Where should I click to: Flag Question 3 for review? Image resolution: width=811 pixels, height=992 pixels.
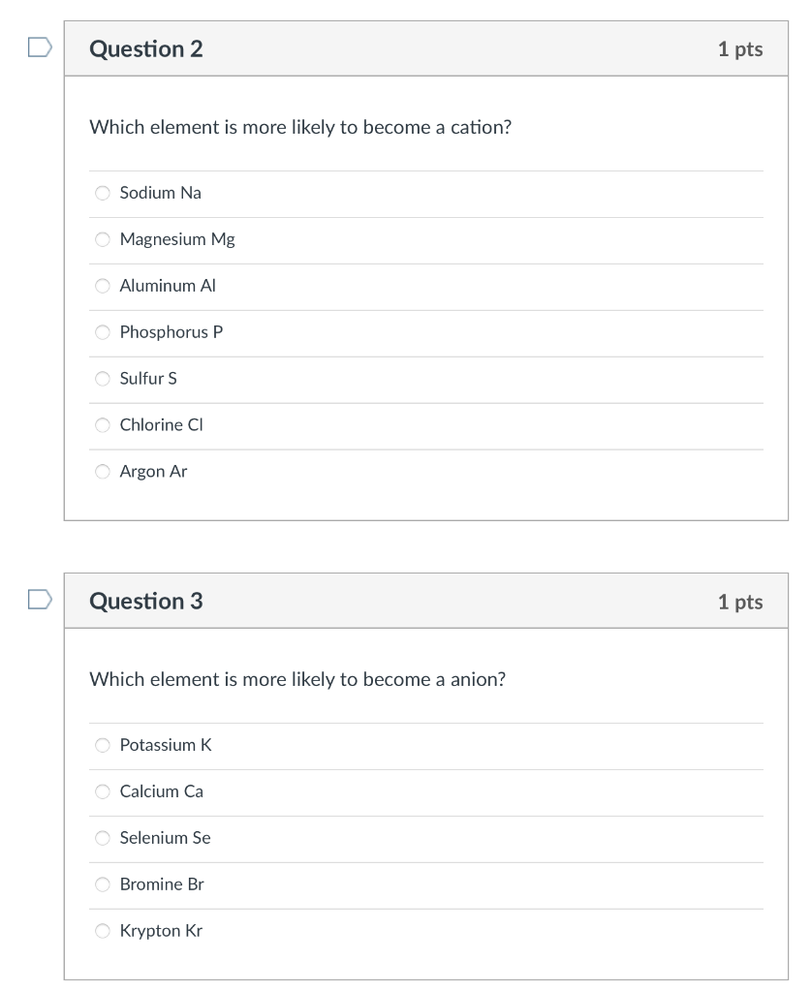click(x=36, y=601)
